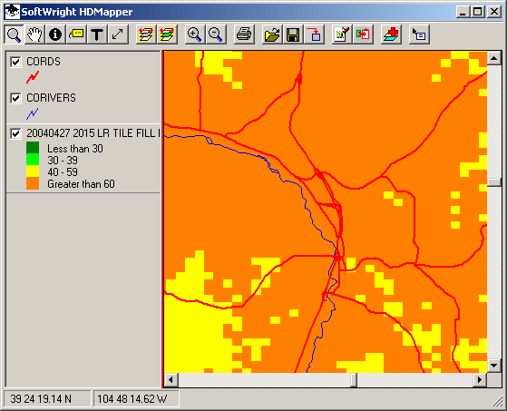Click the zoom out minus magnifier
This screenshot has height=411, width=507.
coord(215,34)
